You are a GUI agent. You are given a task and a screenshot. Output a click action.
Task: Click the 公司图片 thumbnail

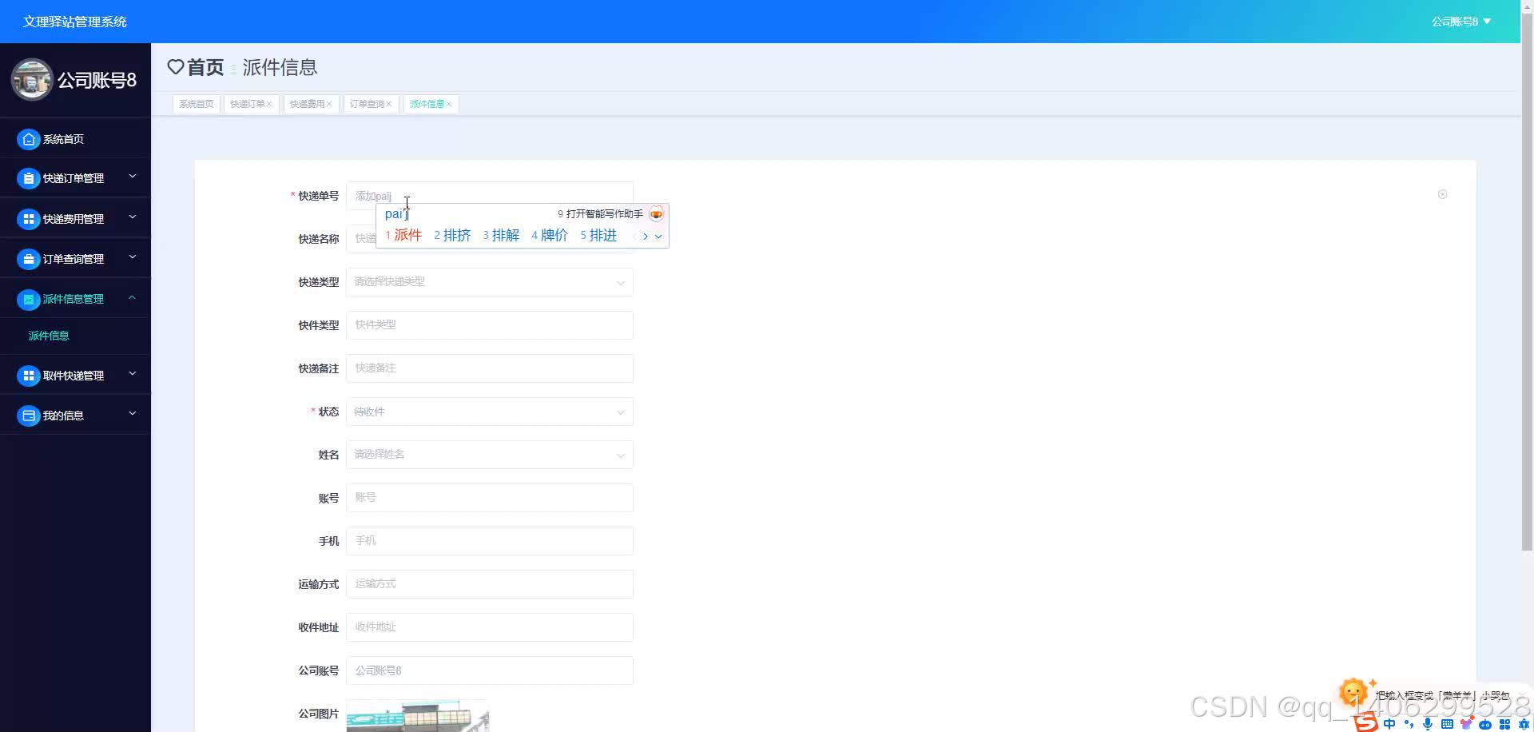[x=418, y=716]
